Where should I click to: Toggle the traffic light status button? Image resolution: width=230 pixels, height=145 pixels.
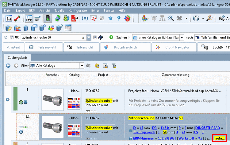(48, 19)
